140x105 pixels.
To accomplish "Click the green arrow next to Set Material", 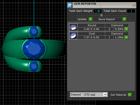I will 130,94.
